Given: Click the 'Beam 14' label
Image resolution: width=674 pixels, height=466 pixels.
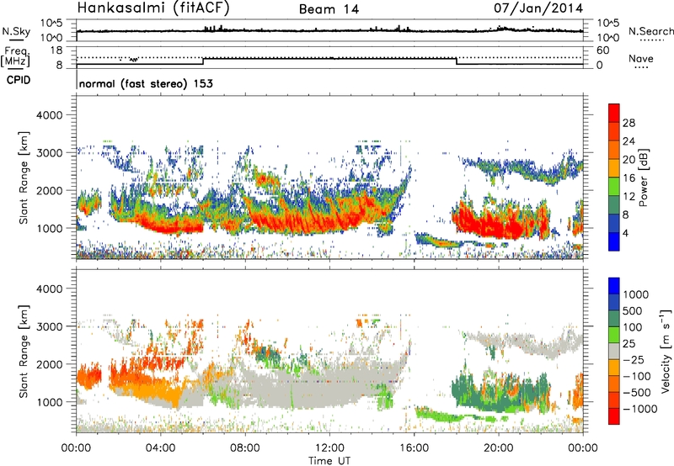Looking at the screenshot, I should pyautogui.click(x=329, y=9).
